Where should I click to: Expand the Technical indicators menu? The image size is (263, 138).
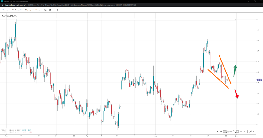tap(17, 10)
